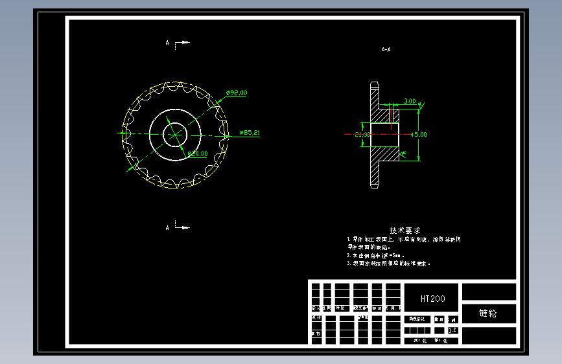Viewport: 562px width, 364px height.
Task: Pick the 21.00 bore height dimension
Action: pos(362,135)
